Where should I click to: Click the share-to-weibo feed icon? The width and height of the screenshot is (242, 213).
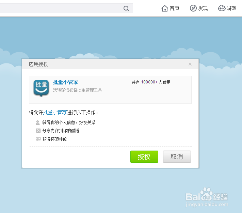pyautogui.click(x=38, y=131)
